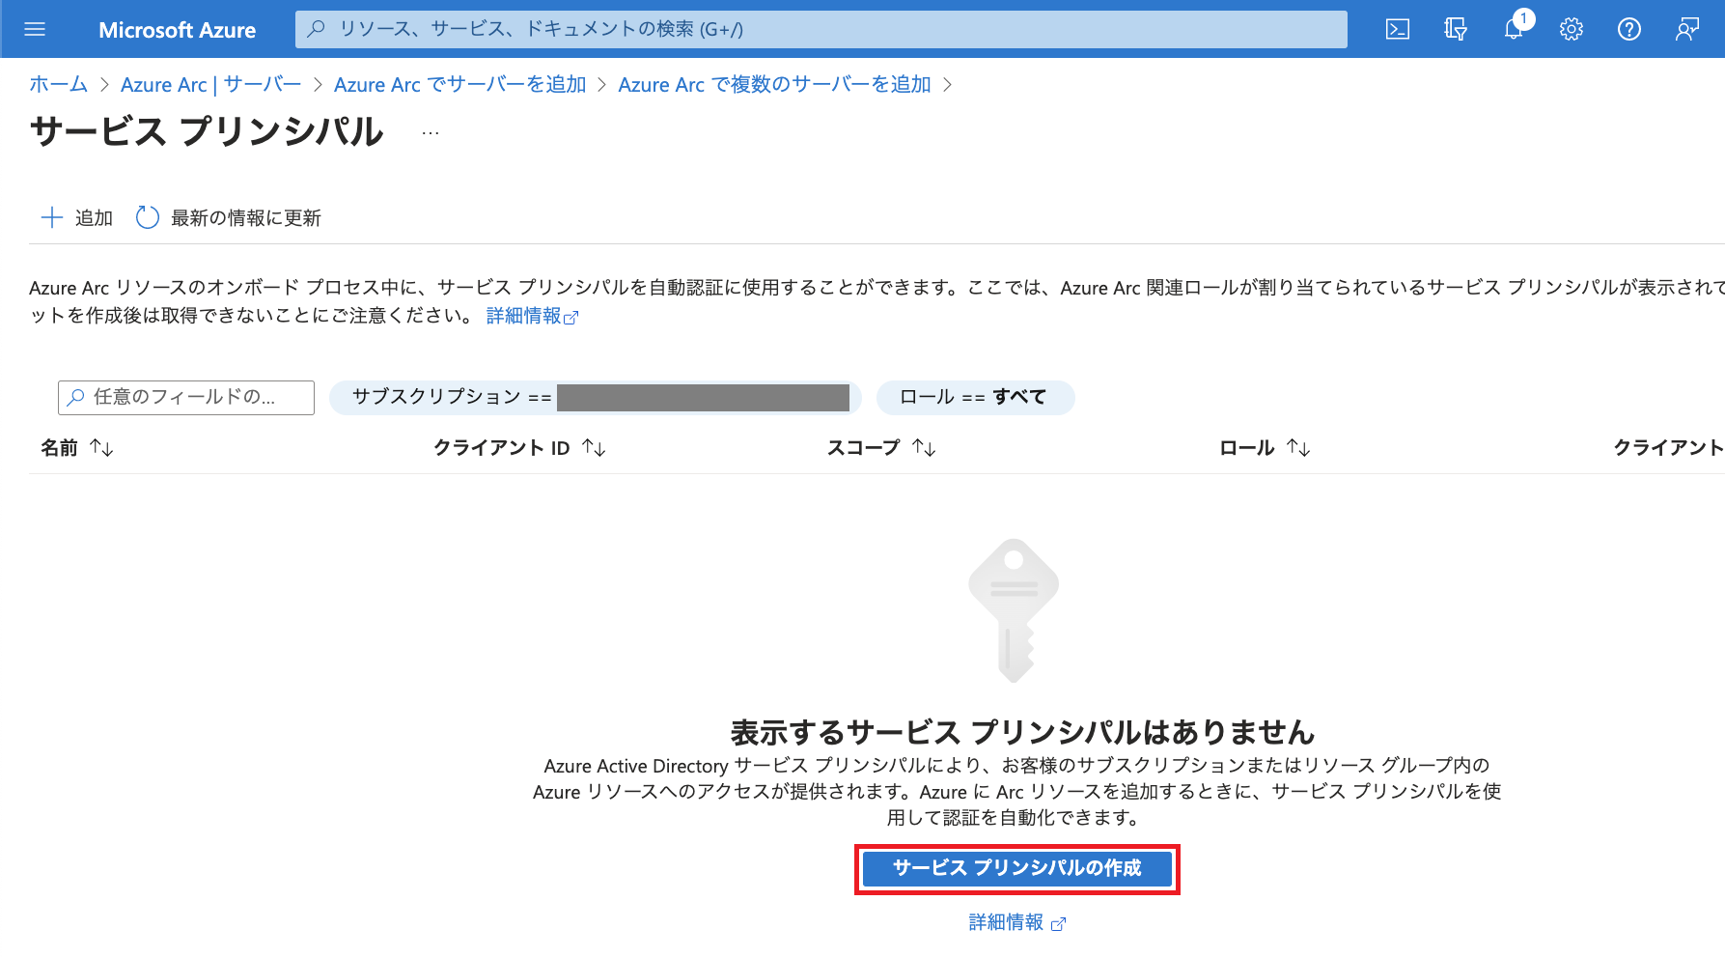The width and height of the screenshot is (1725, 957).
Task: Click the クライアント ID column header text
Action: point(502,448)
